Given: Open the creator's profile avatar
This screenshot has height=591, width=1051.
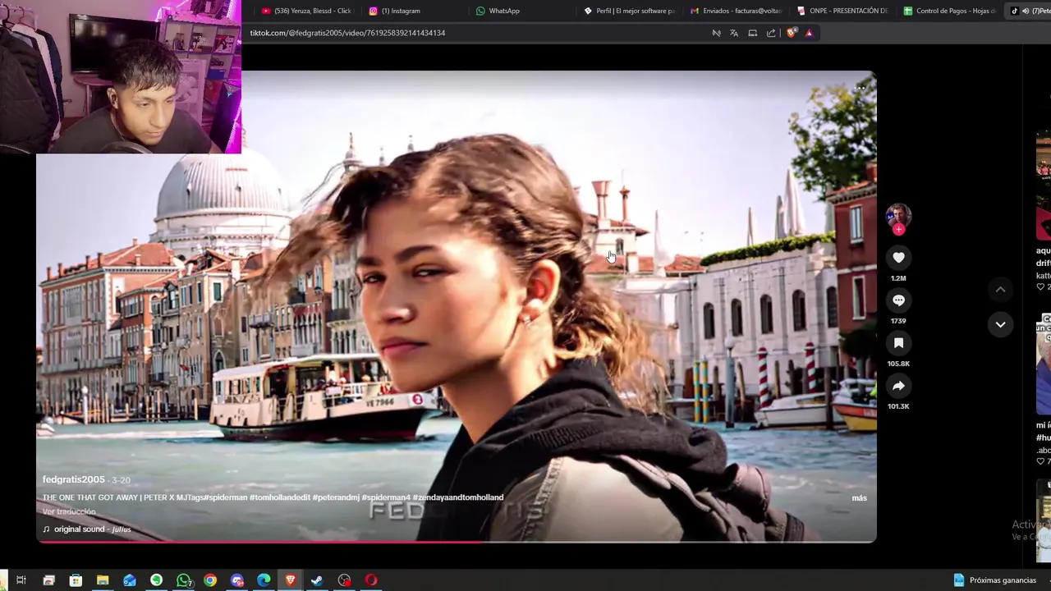Looking at the screenshot, I should pos(898,215).
